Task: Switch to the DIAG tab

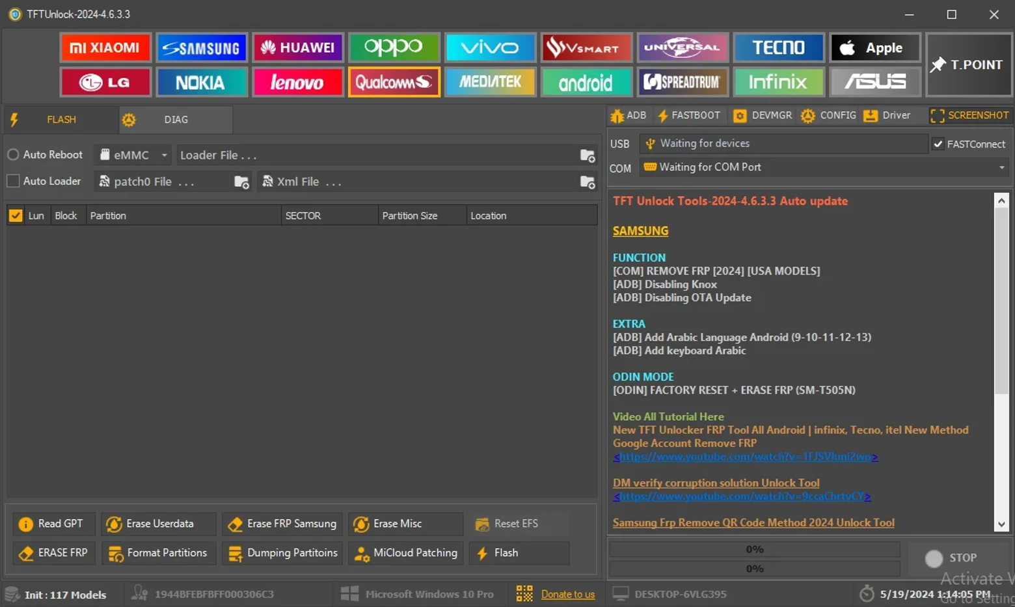Action: point(176,120)
